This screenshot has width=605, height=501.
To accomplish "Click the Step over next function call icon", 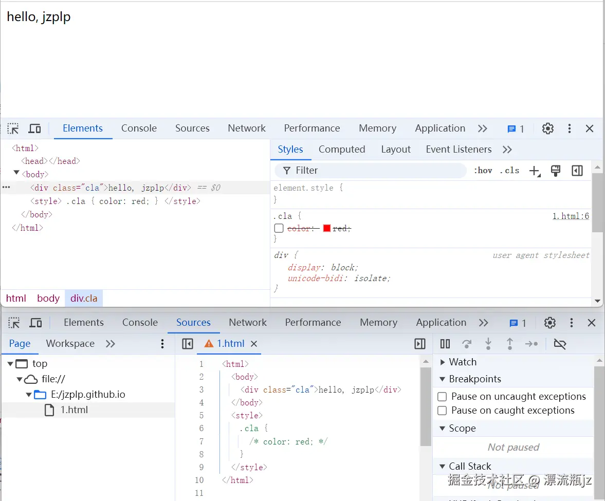I will [x=466, y=344].
